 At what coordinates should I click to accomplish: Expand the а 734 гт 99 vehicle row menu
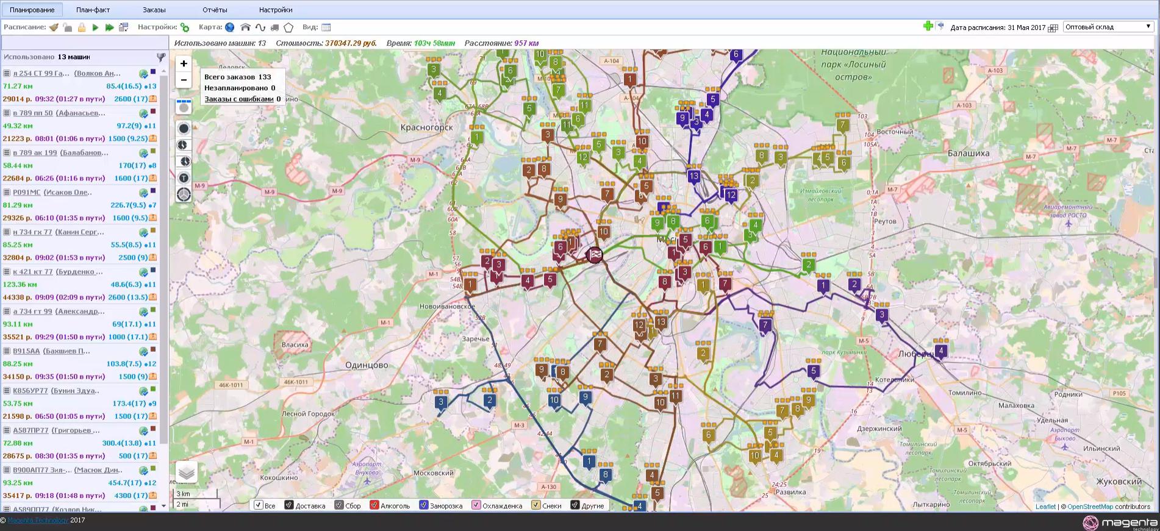[7, 311]
